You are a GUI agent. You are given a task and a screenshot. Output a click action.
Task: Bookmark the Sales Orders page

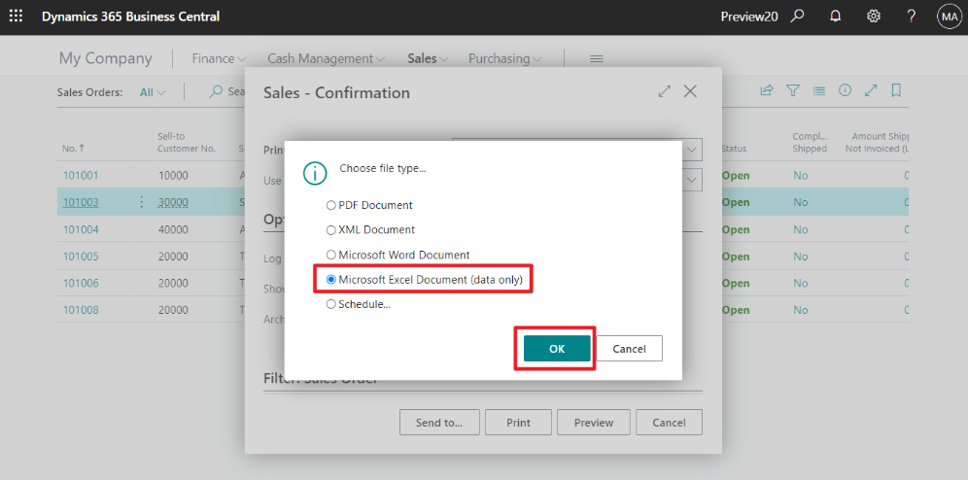coord(896,90)
